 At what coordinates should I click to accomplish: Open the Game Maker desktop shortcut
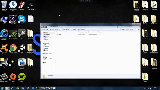pos(13,63)
